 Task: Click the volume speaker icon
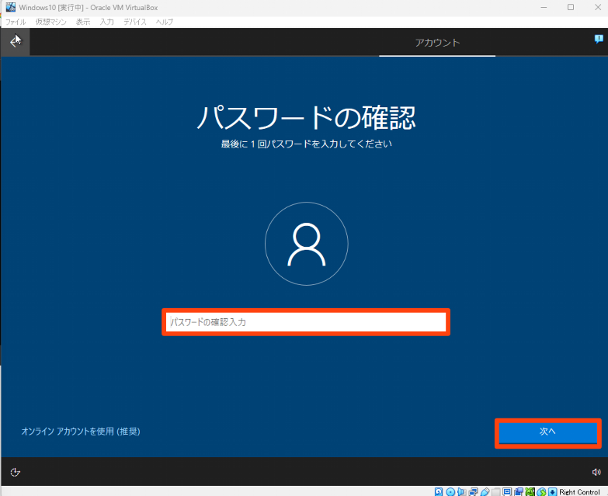(x=596, y=472)
